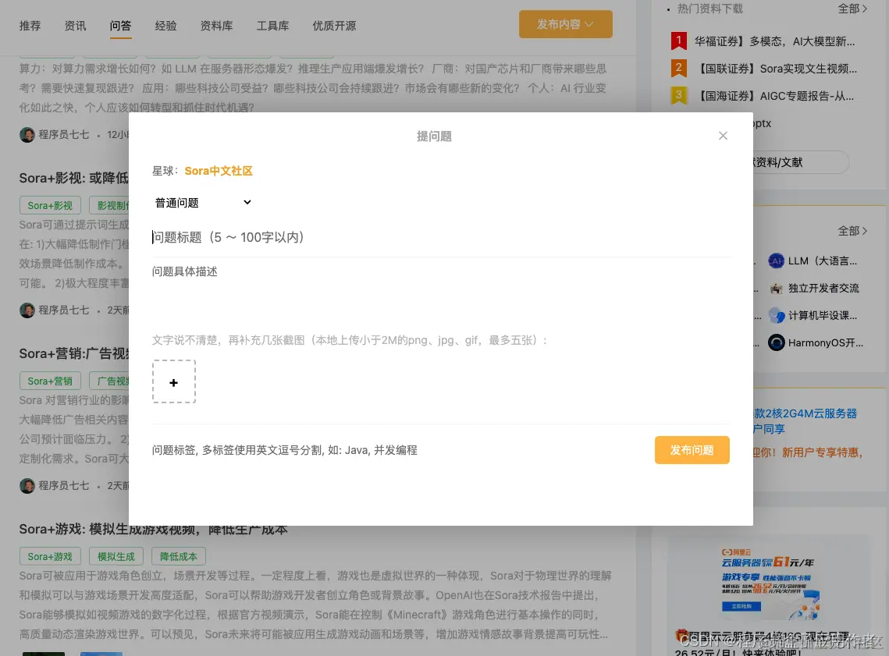This screenshot has height=656, width=889.
Task: Select the 降低成本 tag
Action: tap(179, 557)
